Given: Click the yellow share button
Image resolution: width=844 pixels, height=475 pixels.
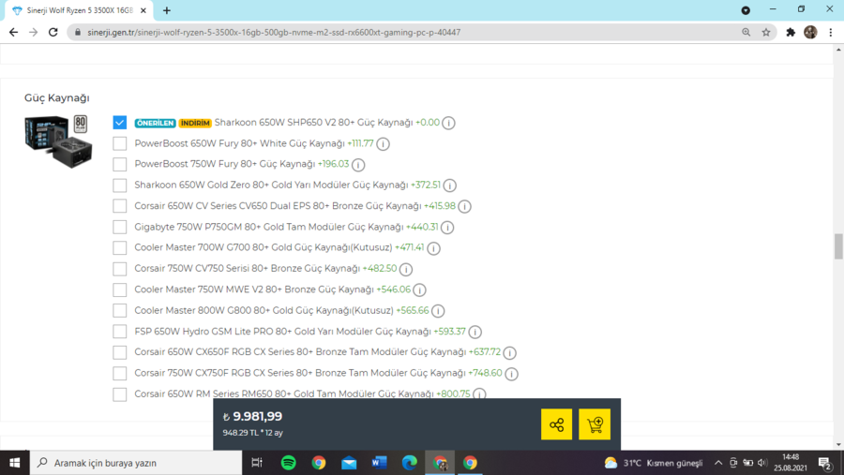Looking at the screenshot, I should pyautogui.click(x=556, y=424).
